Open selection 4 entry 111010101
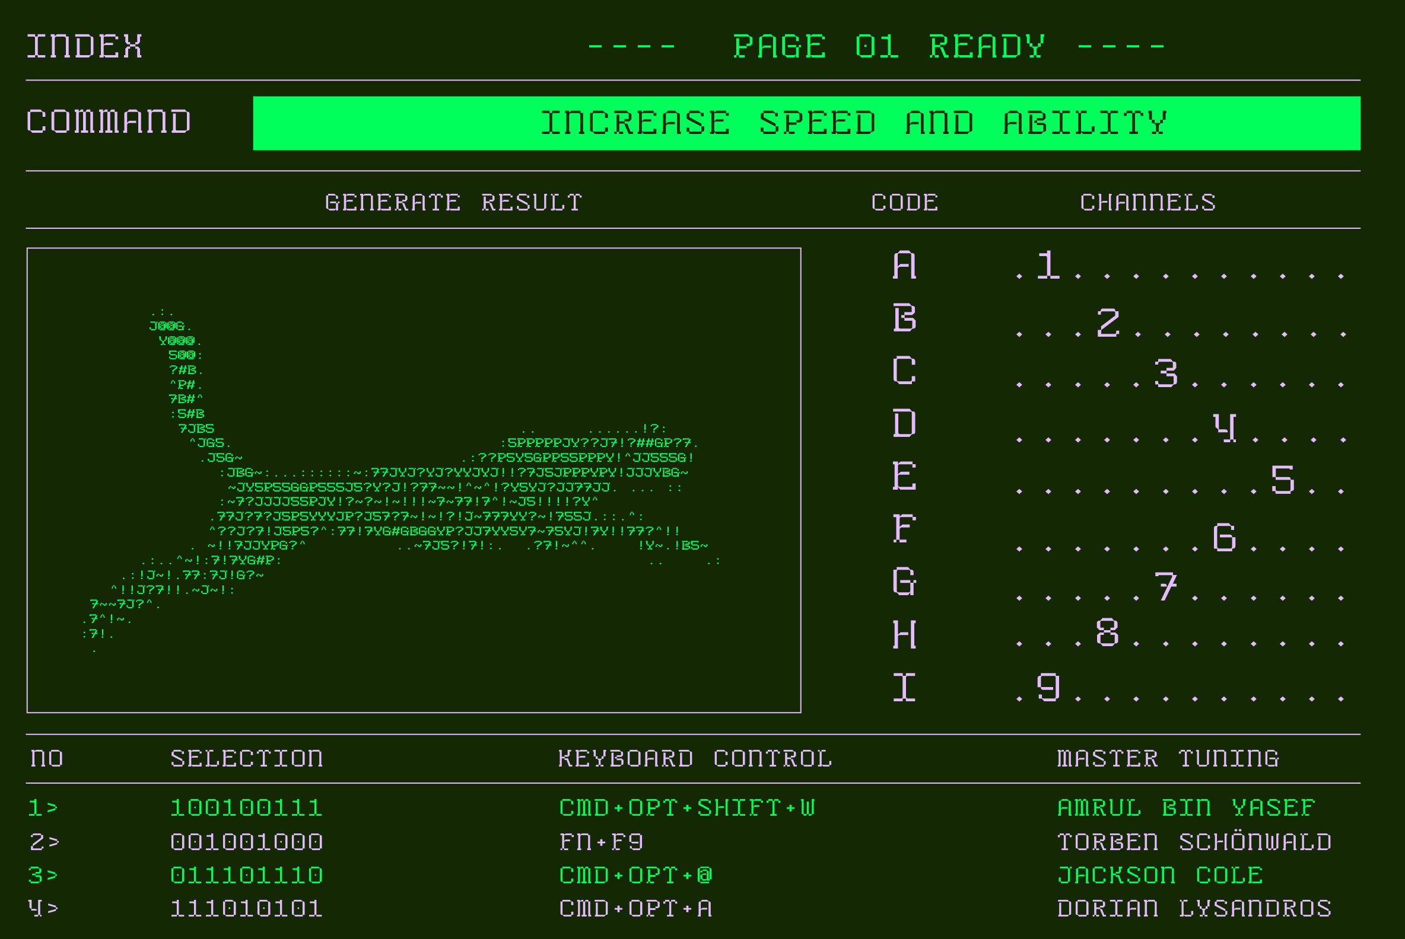1405x939 pixels. coord(246,909)
